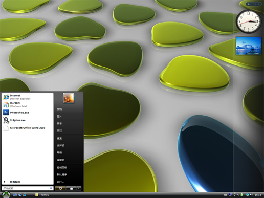Click green user messenger tray icon
Image resolution: width=264 pixels, height=198 pixels.
pos(242,194)
